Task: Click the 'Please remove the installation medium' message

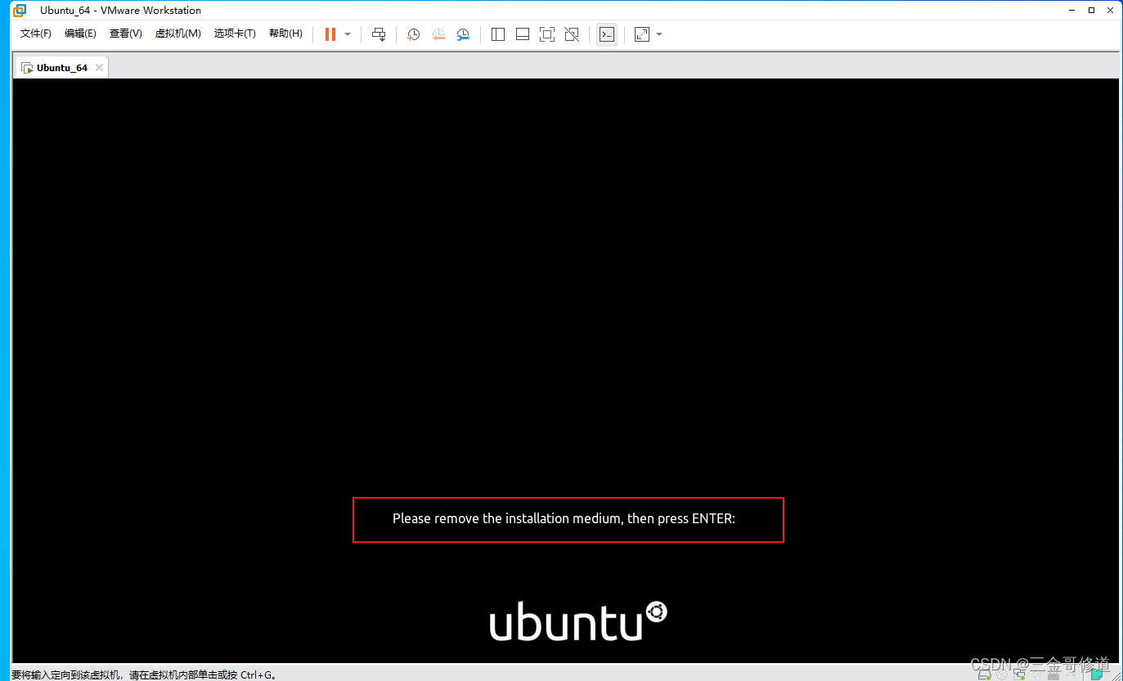Action: coord(564,518)
